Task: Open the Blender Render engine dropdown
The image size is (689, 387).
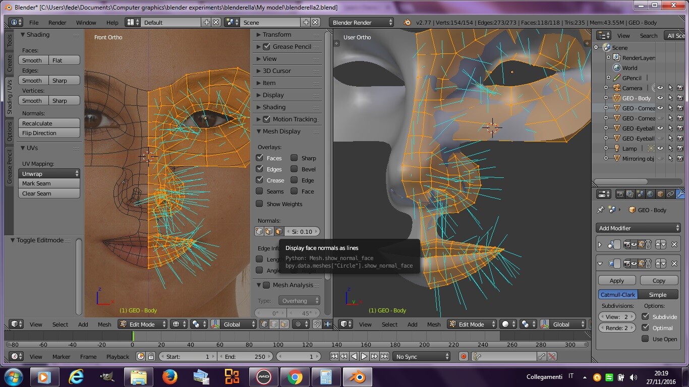Action: click(x=361, y=22)
